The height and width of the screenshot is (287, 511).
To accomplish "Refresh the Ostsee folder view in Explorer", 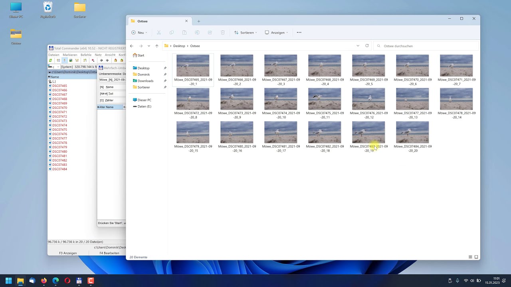I will click(367, 46).
